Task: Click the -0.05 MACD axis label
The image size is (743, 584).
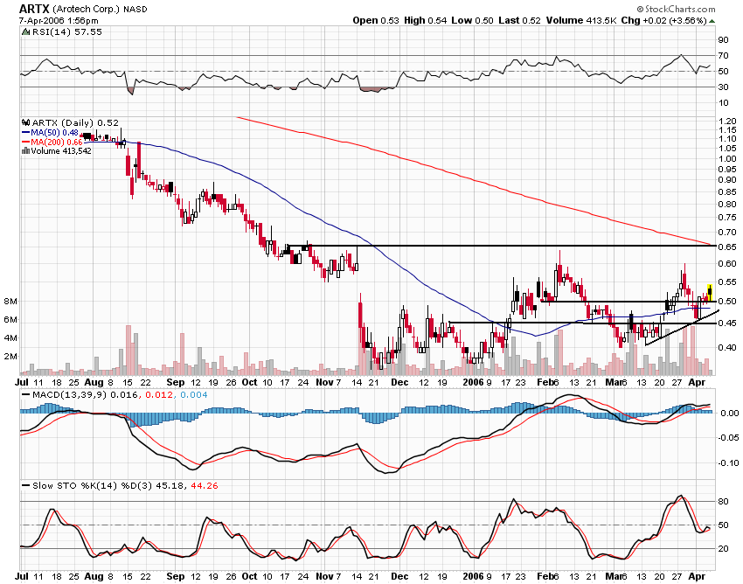Action: click(727, 438)
